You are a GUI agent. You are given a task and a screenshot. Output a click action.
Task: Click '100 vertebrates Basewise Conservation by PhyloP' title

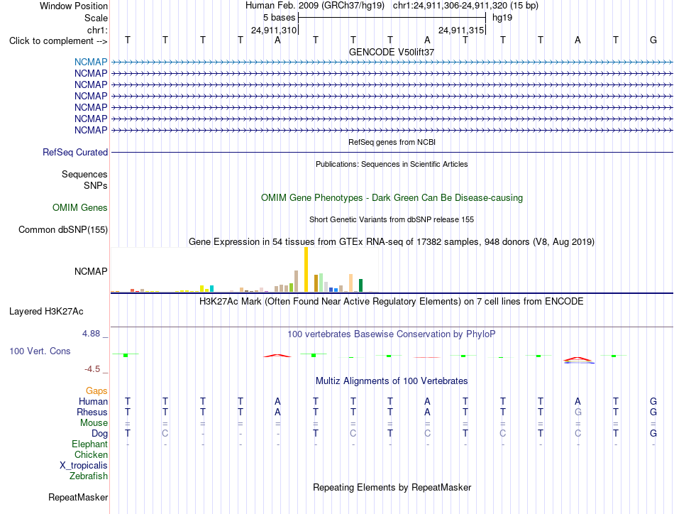click(x=392, y=334)
